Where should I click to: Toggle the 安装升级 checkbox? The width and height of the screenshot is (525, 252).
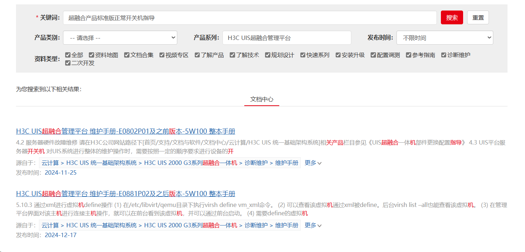pyautogui.click(x=338, y=55)
